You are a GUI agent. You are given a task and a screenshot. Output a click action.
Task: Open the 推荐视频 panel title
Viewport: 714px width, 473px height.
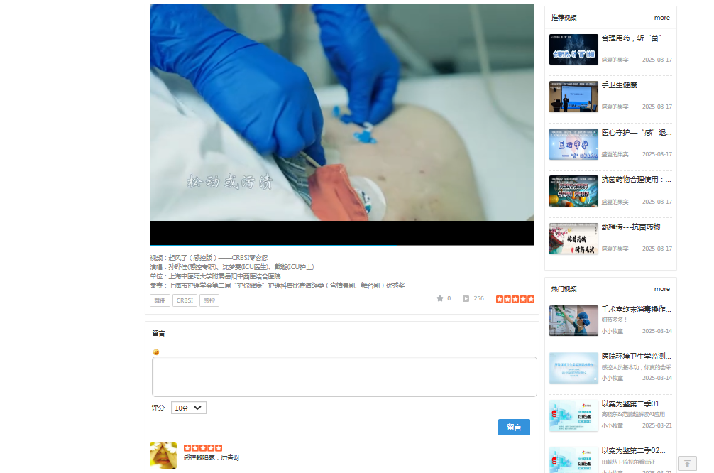tap(563, 18)
